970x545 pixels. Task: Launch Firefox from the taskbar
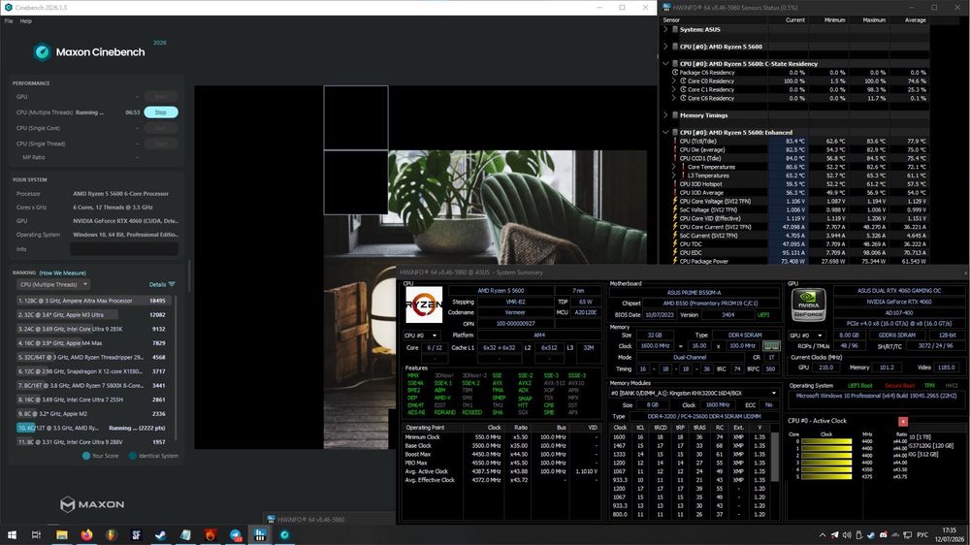click(86, 534)
